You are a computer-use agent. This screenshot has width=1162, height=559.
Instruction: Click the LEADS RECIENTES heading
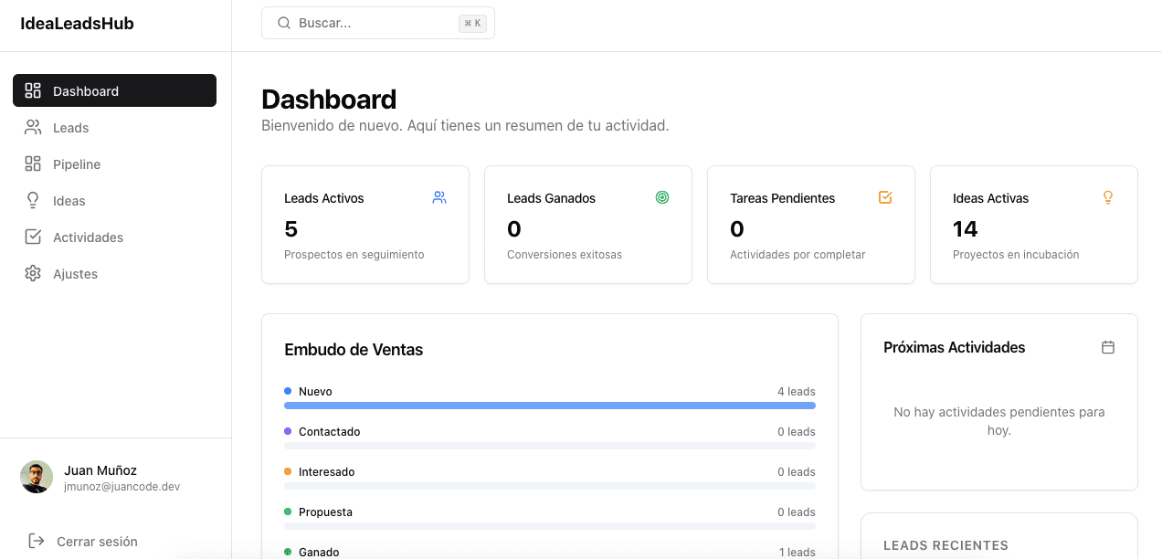[x=945, y=545]
